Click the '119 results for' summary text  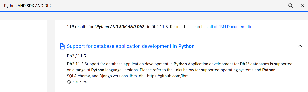[x=80, y=27]
